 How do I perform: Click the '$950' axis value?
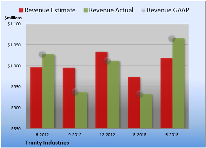point(16,87)
